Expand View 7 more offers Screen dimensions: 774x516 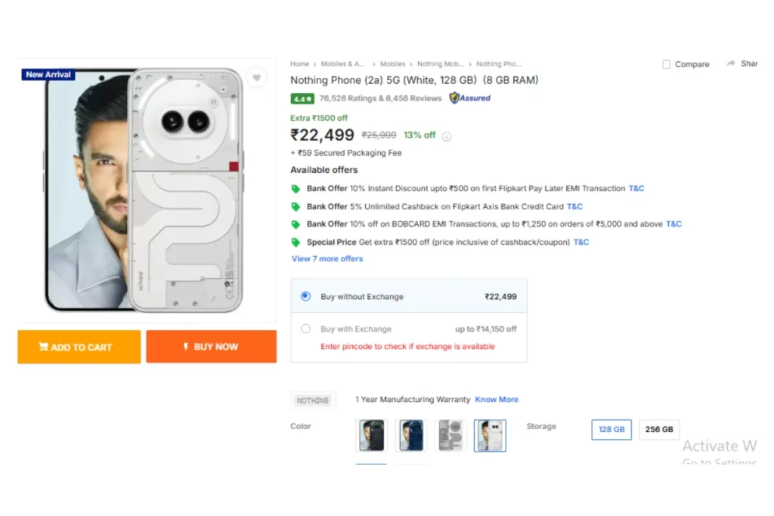coord(327,259)
